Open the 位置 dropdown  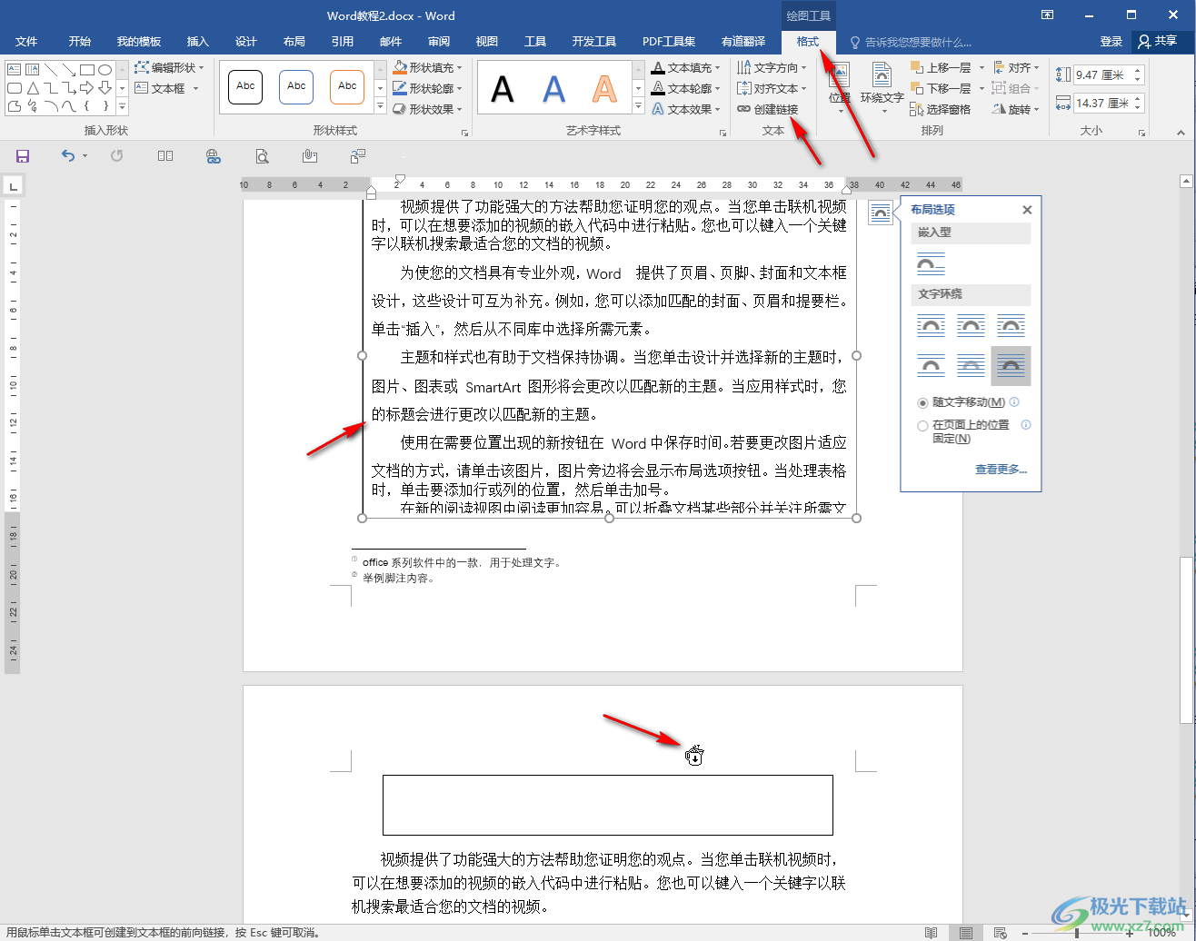click(839, 88)
